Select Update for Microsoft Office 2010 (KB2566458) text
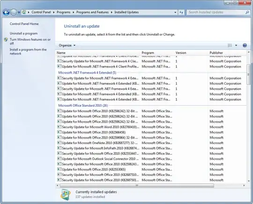The width and height of the screenshot is (253, 204). pos(94,132)
